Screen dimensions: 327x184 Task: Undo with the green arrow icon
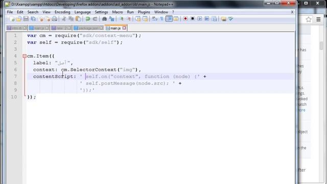tap(88, 19)
